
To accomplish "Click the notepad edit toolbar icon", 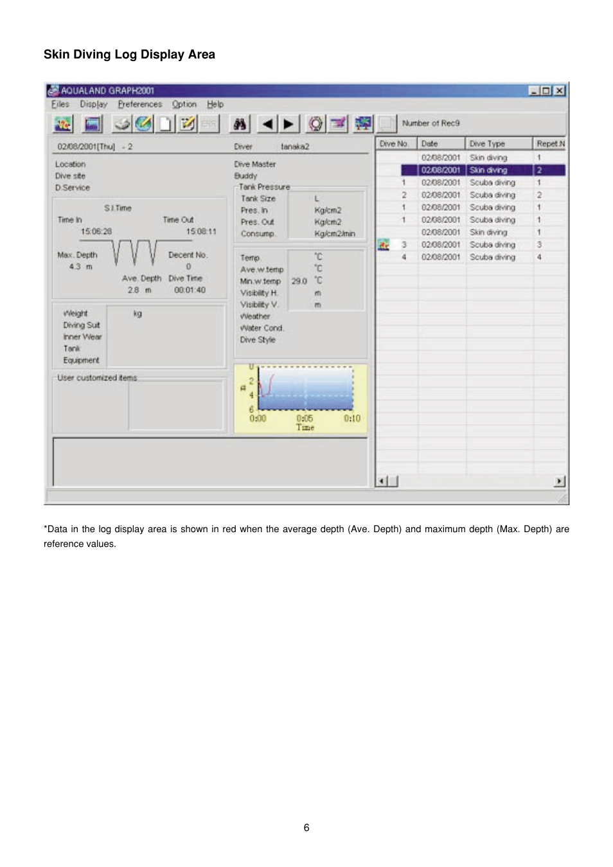I will coord(187,123).
